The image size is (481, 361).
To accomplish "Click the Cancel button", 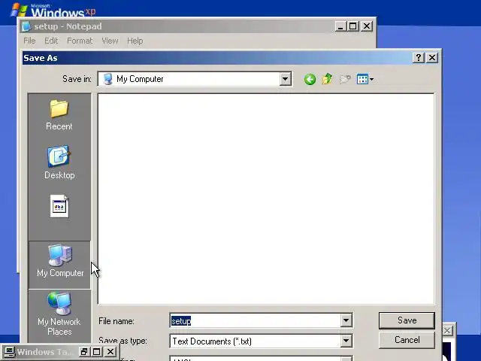I will pos(407,340).
